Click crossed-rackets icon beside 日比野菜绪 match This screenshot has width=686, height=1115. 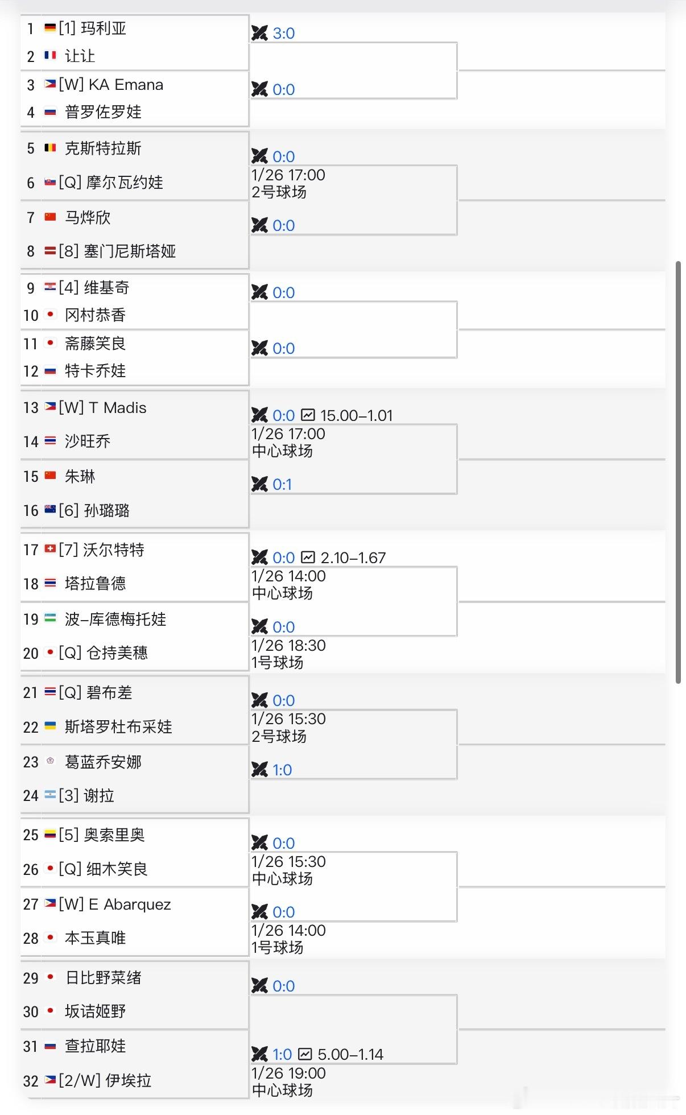(x=261, y=986)
